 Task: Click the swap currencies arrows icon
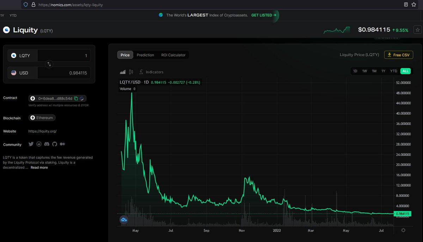[49, 64]
